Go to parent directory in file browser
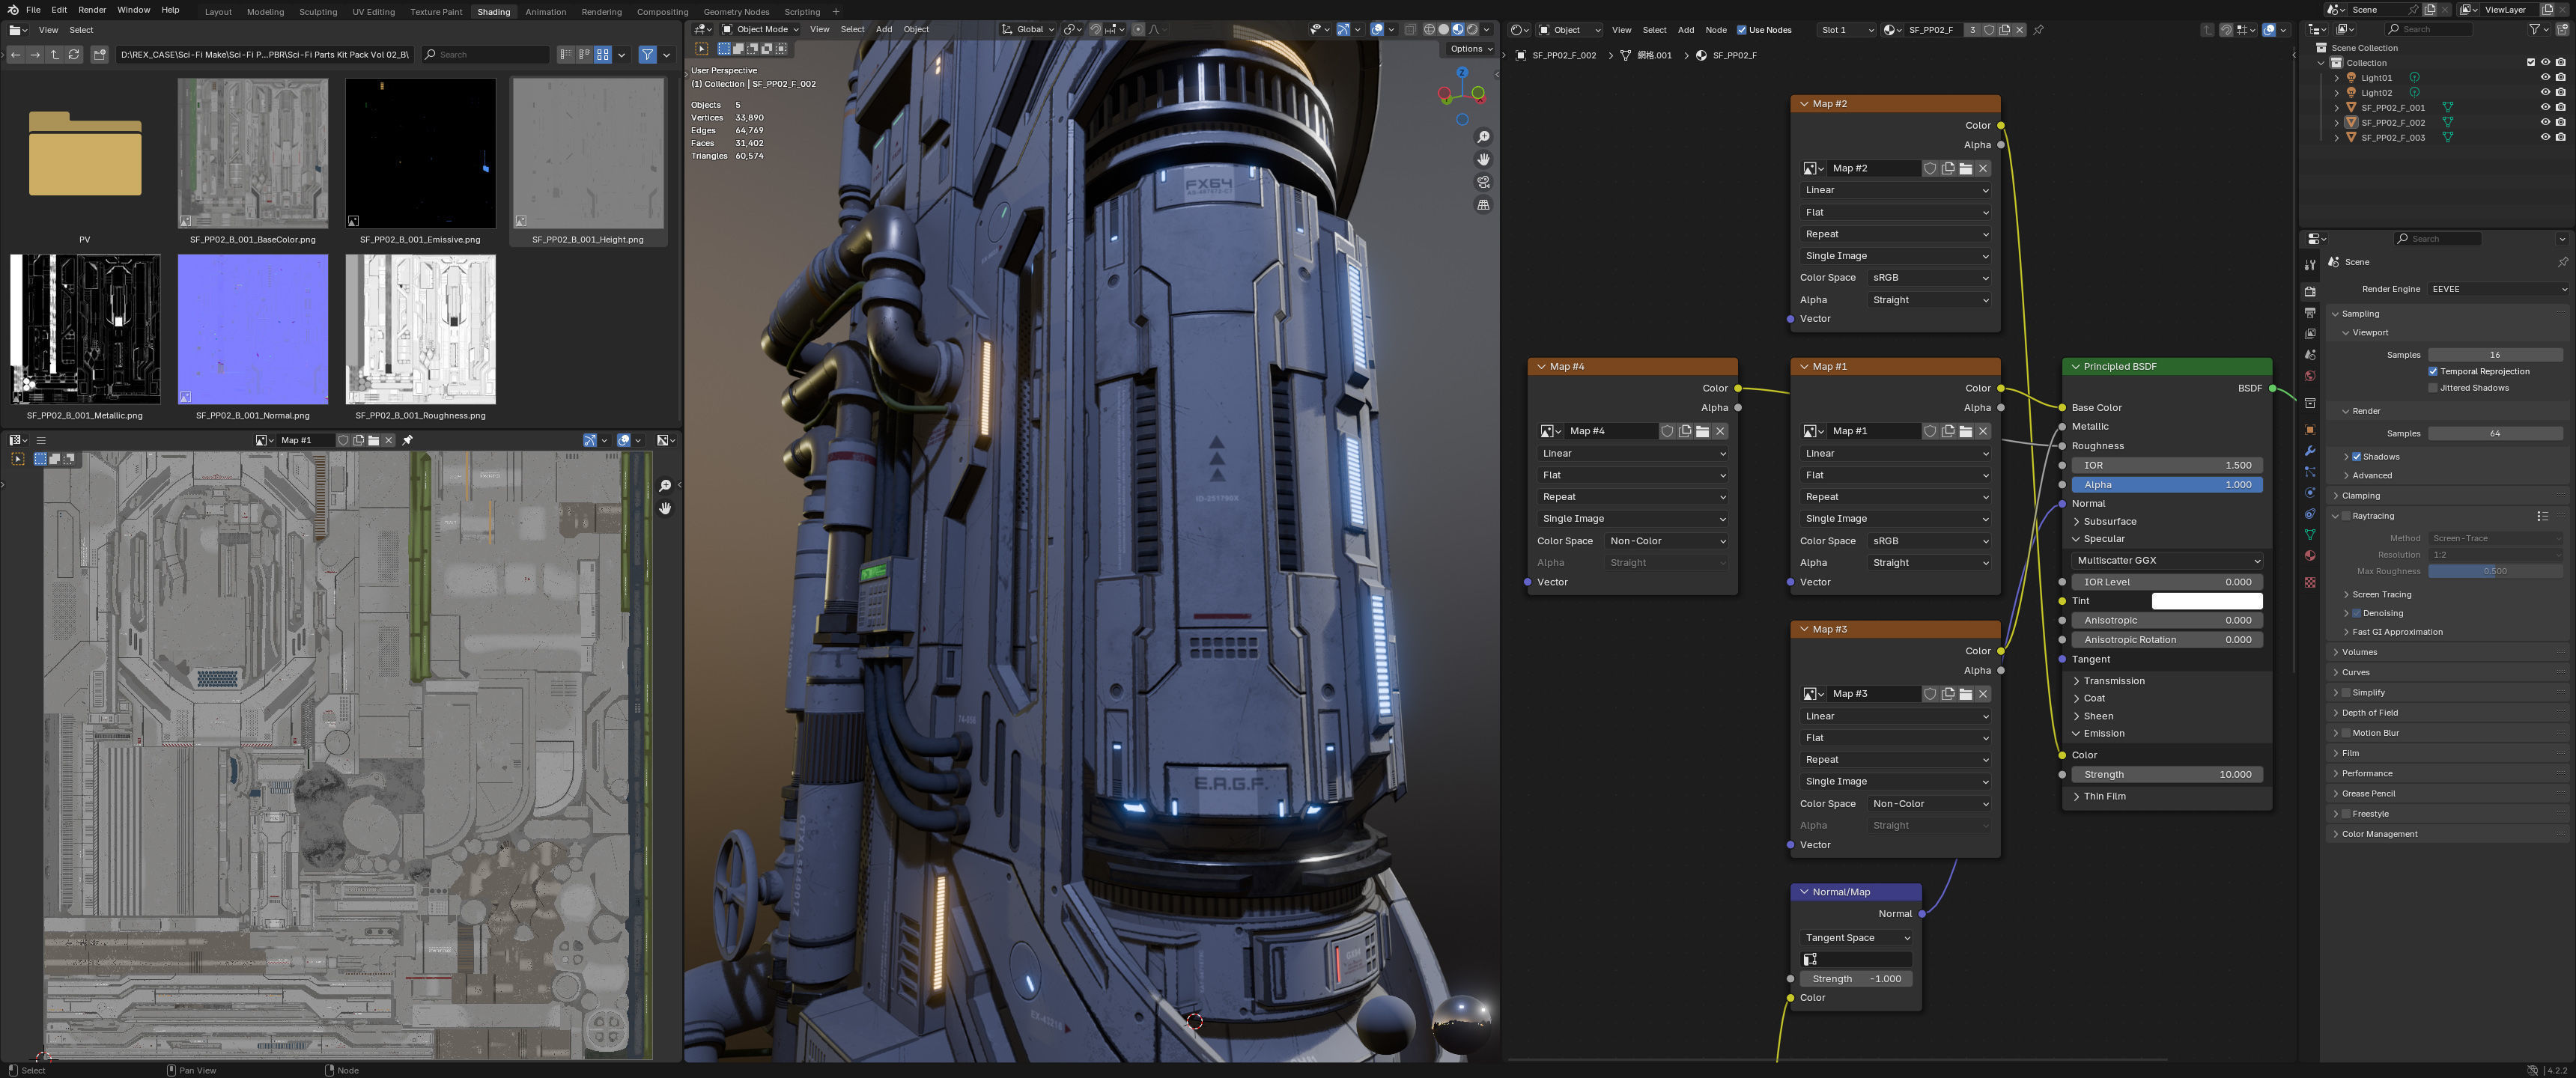The height and width of the screenshot is (1078, 2576). point(54,54)
